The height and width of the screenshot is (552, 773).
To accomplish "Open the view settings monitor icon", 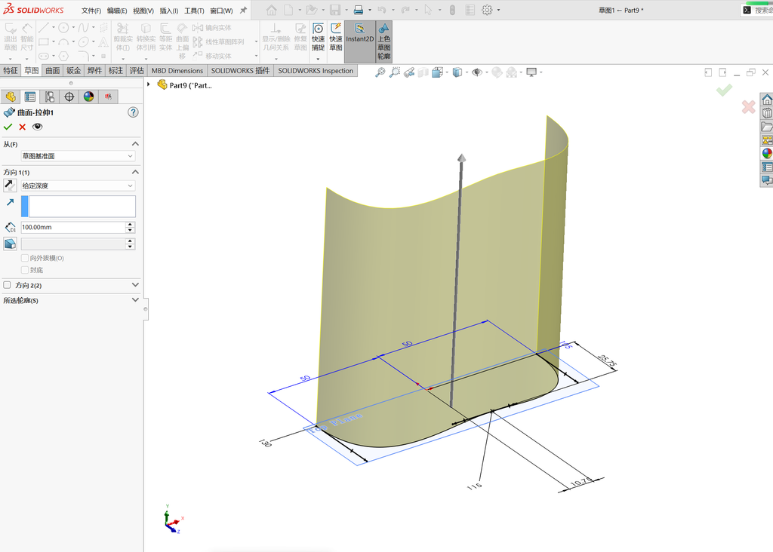I will click(531, 72).
